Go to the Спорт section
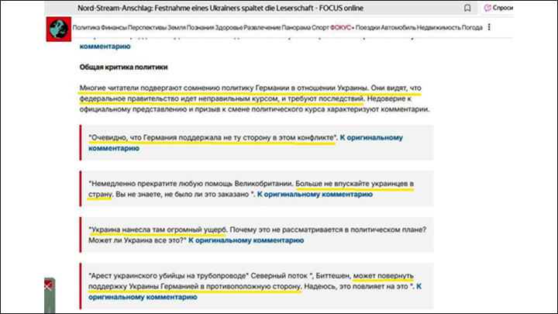 point(320,27)
